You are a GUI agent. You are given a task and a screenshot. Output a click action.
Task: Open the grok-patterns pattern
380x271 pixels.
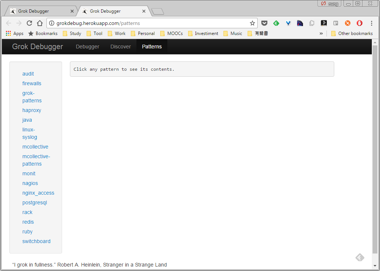pos(32,97)
